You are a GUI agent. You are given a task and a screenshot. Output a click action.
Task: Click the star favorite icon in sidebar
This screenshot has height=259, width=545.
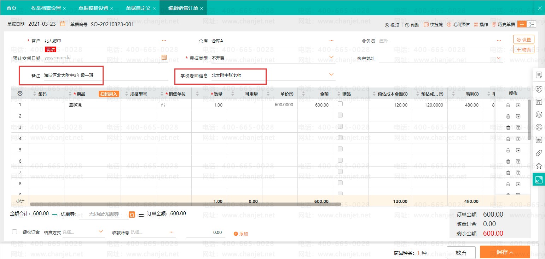[539, 165]
